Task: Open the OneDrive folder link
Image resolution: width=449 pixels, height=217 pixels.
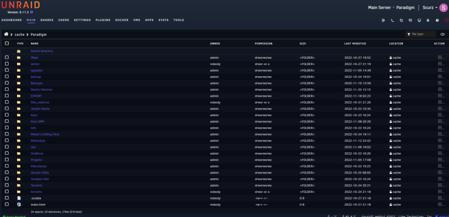Action: [x=37, y=153]
